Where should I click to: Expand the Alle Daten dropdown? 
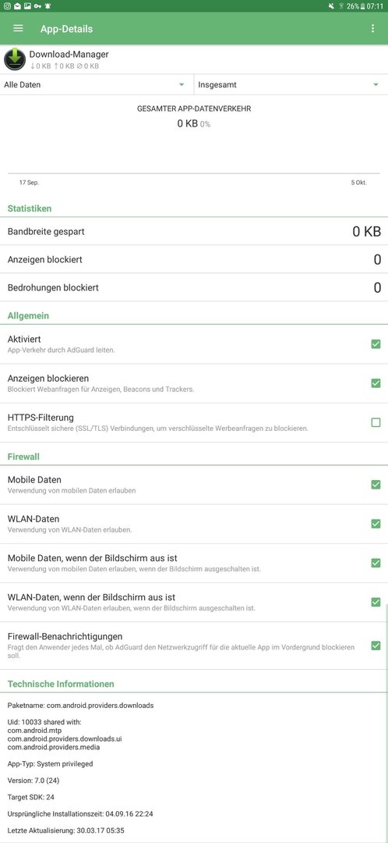pyautogui.click(x=97, y=84)
